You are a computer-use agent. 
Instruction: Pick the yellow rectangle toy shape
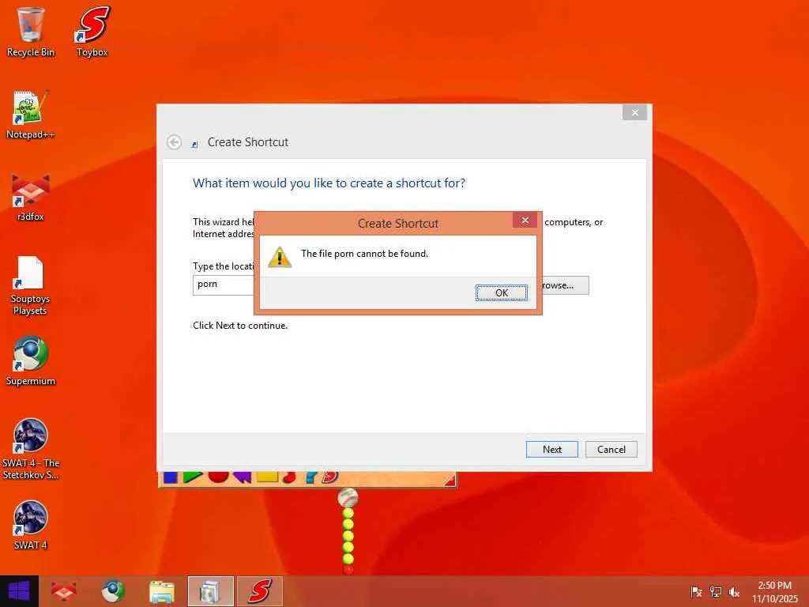pos(267,477)
